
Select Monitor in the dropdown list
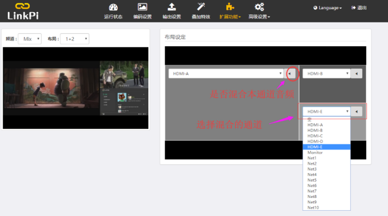click(x=327, y=153)
